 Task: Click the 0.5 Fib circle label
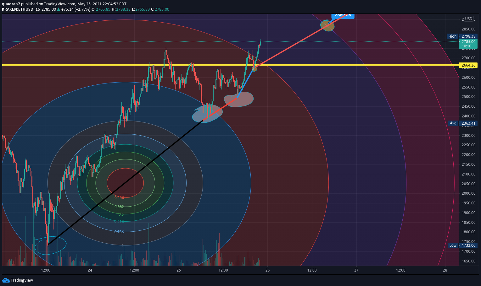pos(121,214)
